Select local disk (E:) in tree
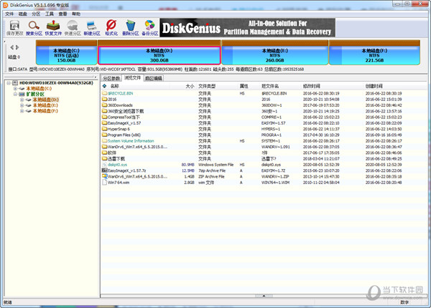 (45, 105)
